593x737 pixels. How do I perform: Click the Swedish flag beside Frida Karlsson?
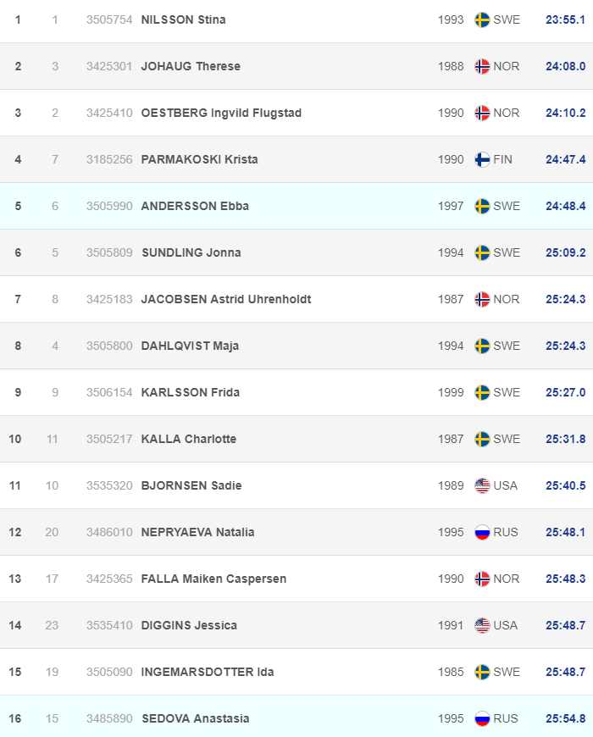482,392
